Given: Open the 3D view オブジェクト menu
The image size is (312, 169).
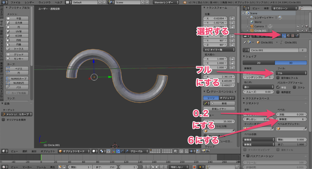Looking at the screenshot, I should pos(48,151).
